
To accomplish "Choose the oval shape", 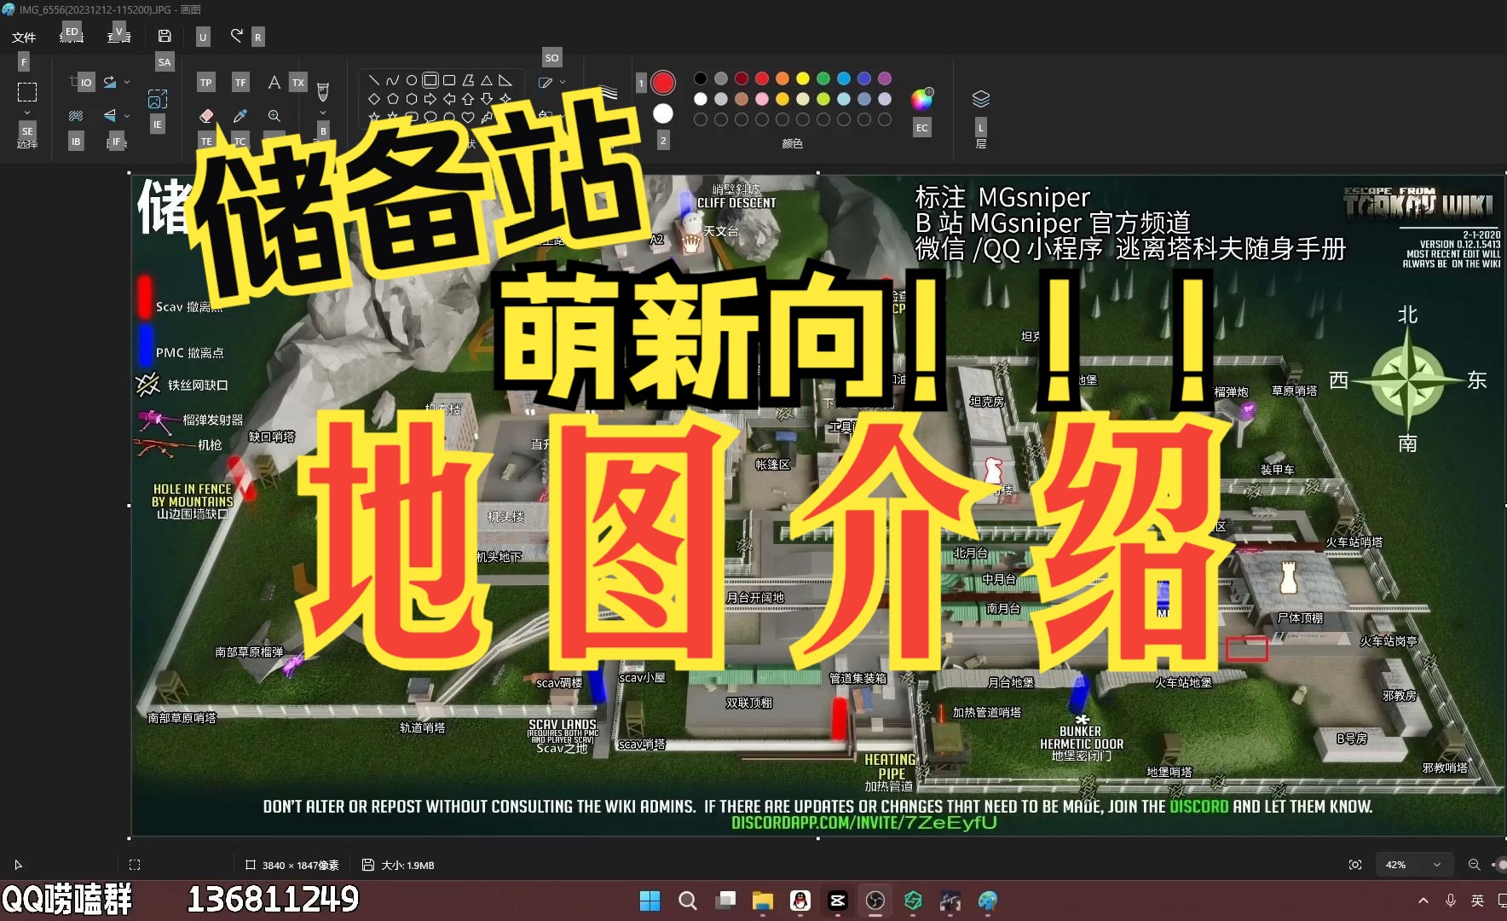I will coord(412,80).
